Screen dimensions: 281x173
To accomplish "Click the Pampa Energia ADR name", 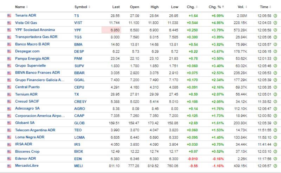I will pos(32,58).
